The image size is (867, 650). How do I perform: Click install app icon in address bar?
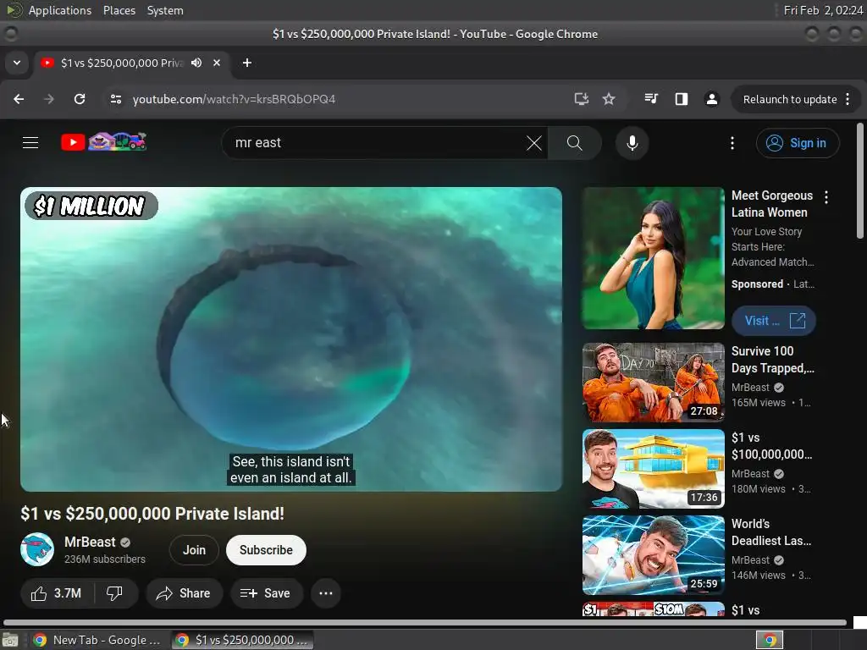pos(581,99)
